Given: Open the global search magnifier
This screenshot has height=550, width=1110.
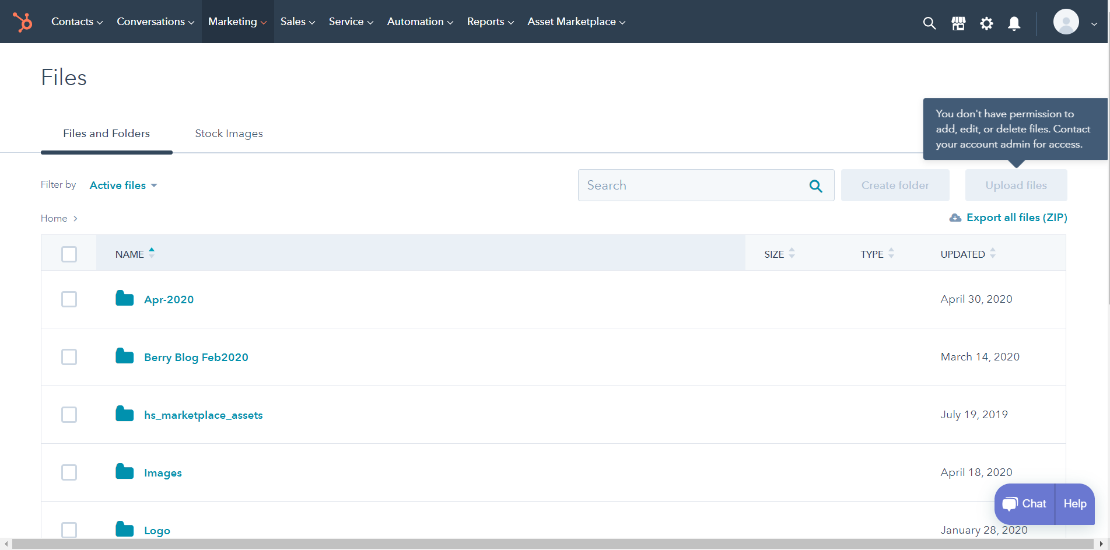Looking at the screenshot, I should click(x=929, y=23).
